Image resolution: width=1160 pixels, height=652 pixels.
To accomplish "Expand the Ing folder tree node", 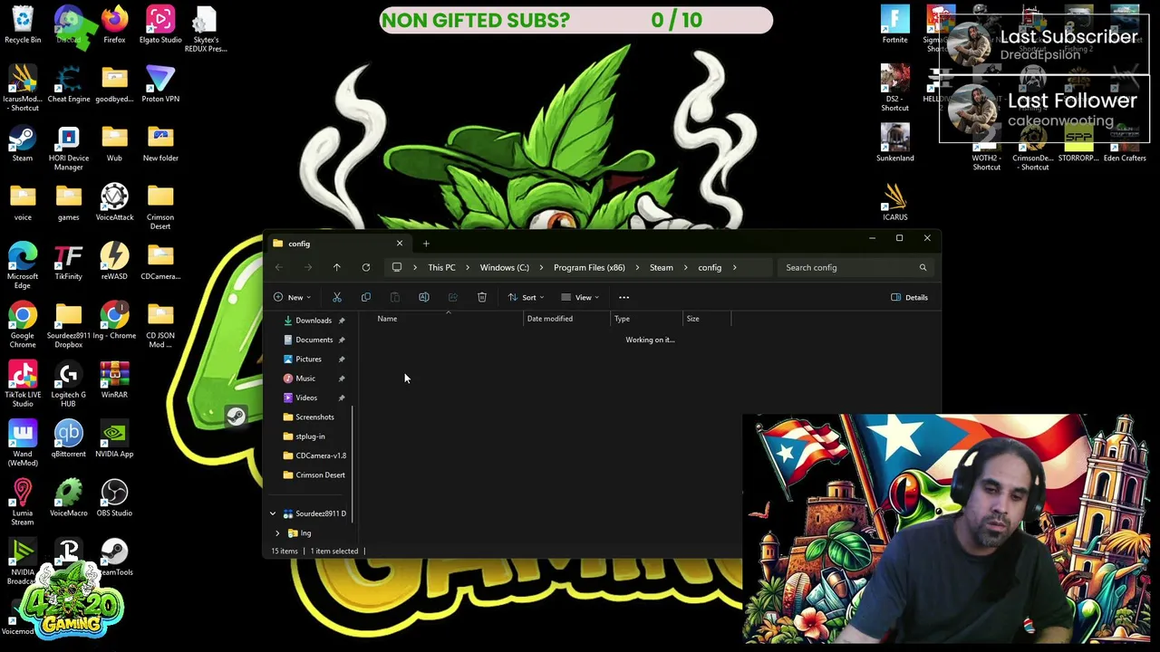I will click(x=277, y=533).
